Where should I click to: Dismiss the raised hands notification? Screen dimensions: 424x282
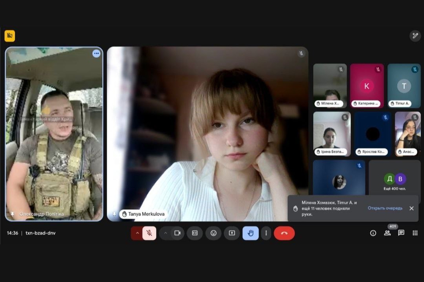(412, 208)
